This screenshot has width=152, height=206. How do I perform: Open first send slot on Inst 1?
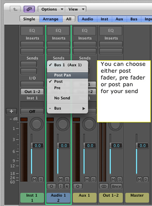pyautogui.click(x=28, y=64)
